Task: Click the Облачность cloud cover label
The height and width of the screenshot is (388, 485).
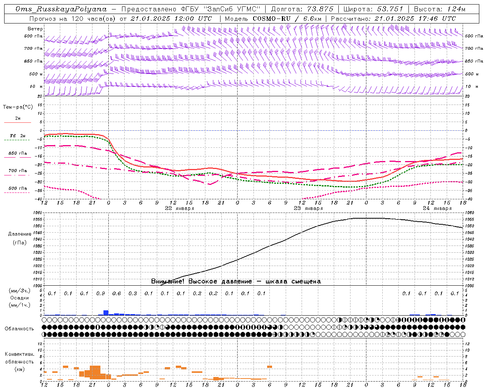Action: point(19,329)
